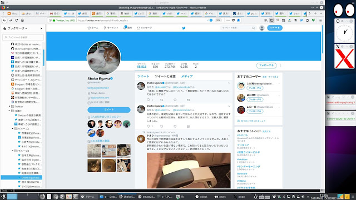
Task: Go back using the Firefox back arrow
Action: coord(4,20)
